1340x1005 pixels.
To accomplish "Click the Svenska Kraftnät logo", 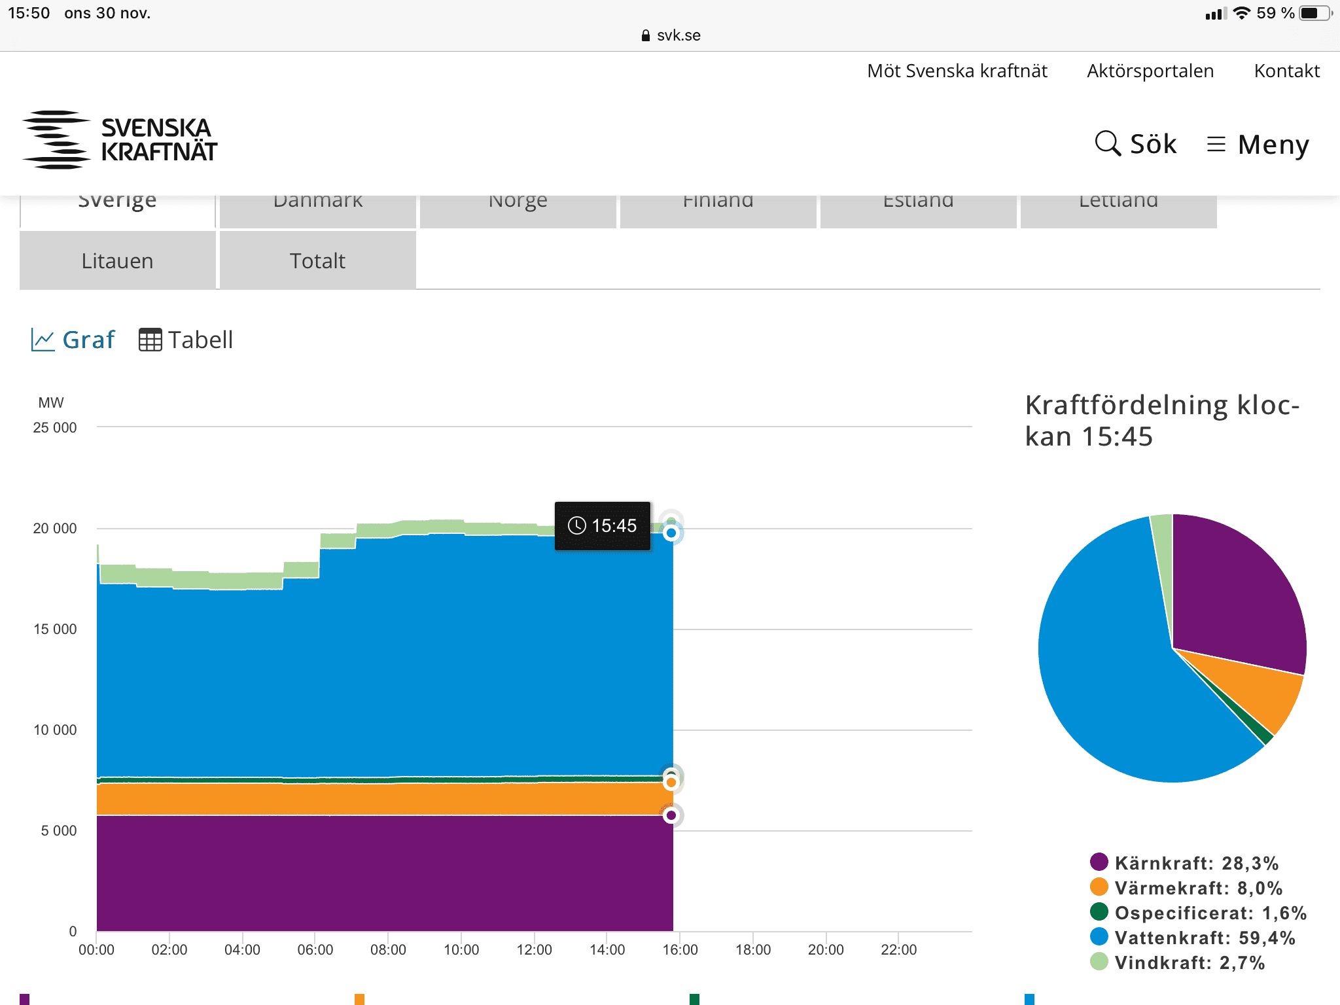I will [120, 139].
